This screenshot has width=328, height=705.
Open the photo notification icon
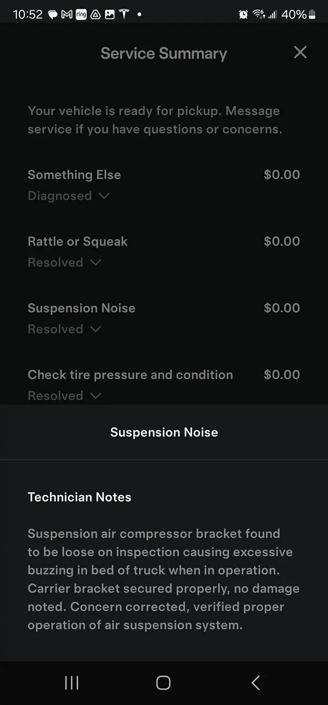[110, 14]
